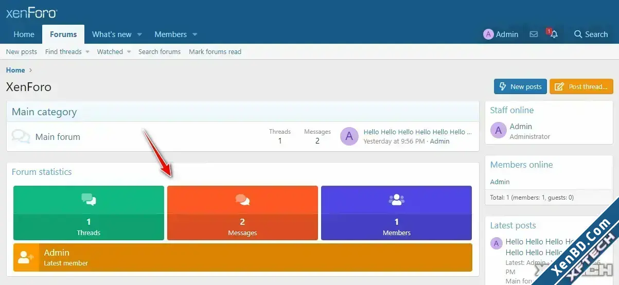This screenshot has height=285, width=619.
Task: Click the breadcrumb chevron after Home
Action: (x=31, y=70)
